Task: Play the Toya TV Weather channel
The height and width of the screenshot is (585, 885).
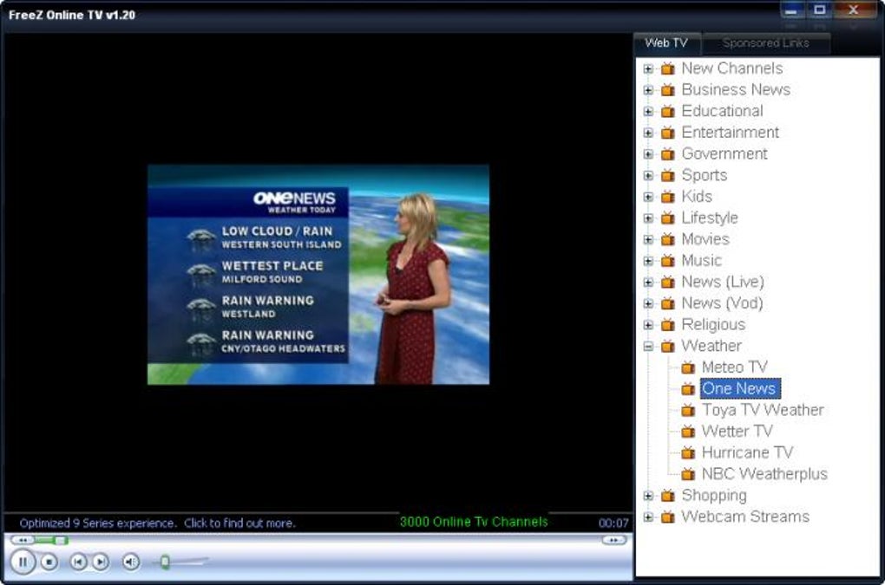Action: (x=763, y=410)
